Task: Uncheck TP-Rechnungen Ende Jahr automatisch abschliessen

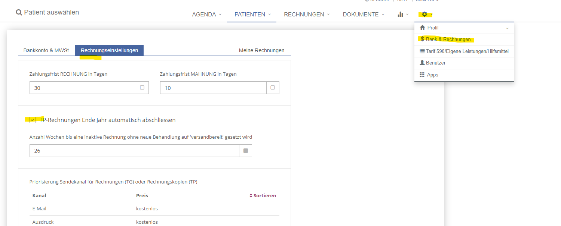Action: coord(33,120)
